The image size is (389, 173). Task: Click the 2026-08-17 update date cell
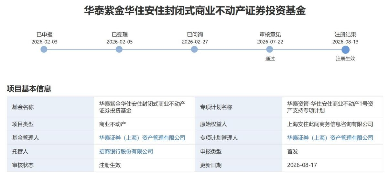point(332,165)
